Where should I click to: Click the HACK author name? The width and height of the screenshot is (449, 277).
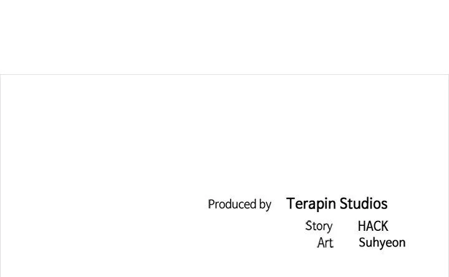(373, 226)
